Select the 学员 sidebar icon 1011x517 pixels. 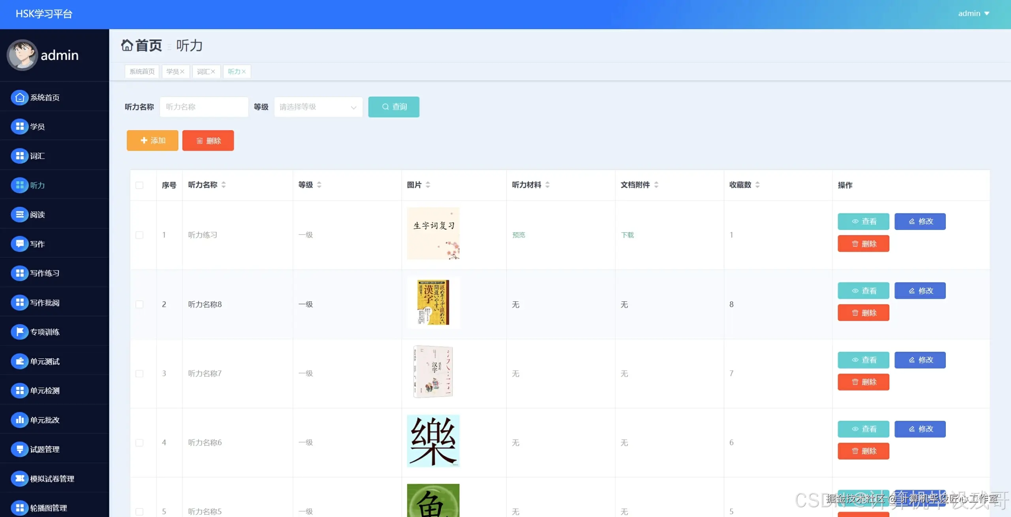coord(20,127)
